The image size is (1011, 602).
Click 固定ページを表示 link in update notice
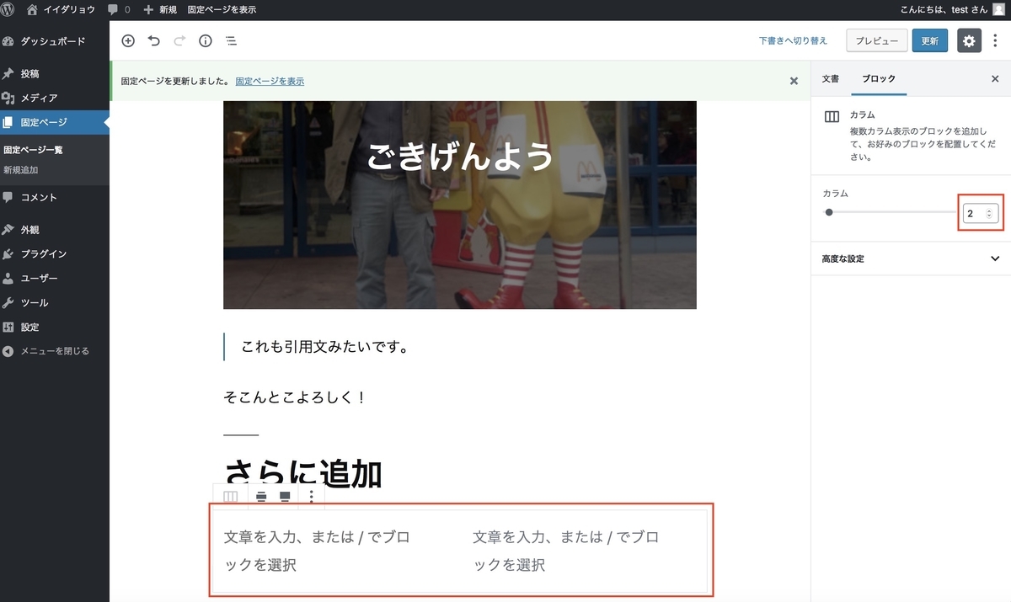click(x=270, y=82)
